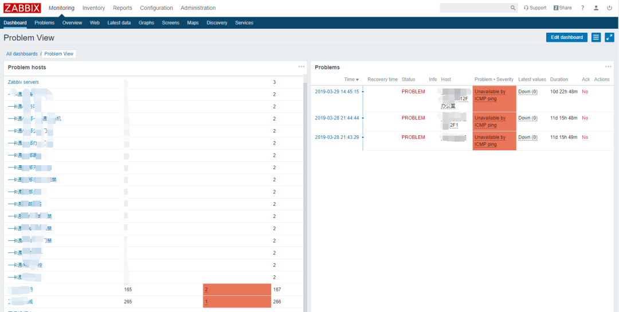Go to the Overview submenu

[72, 23]
